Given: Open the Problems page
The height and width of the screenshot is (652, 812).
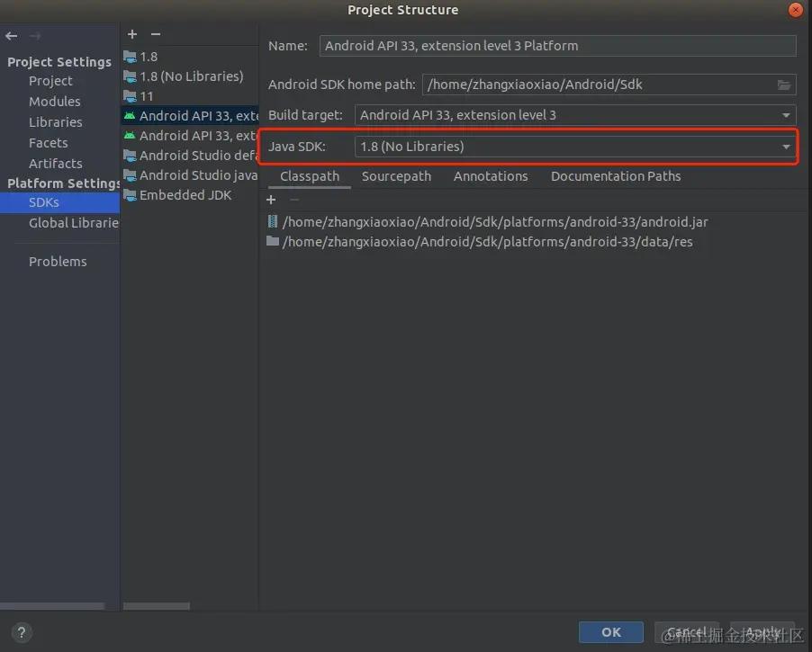Looking at the screenshot, I should (58, 262).
